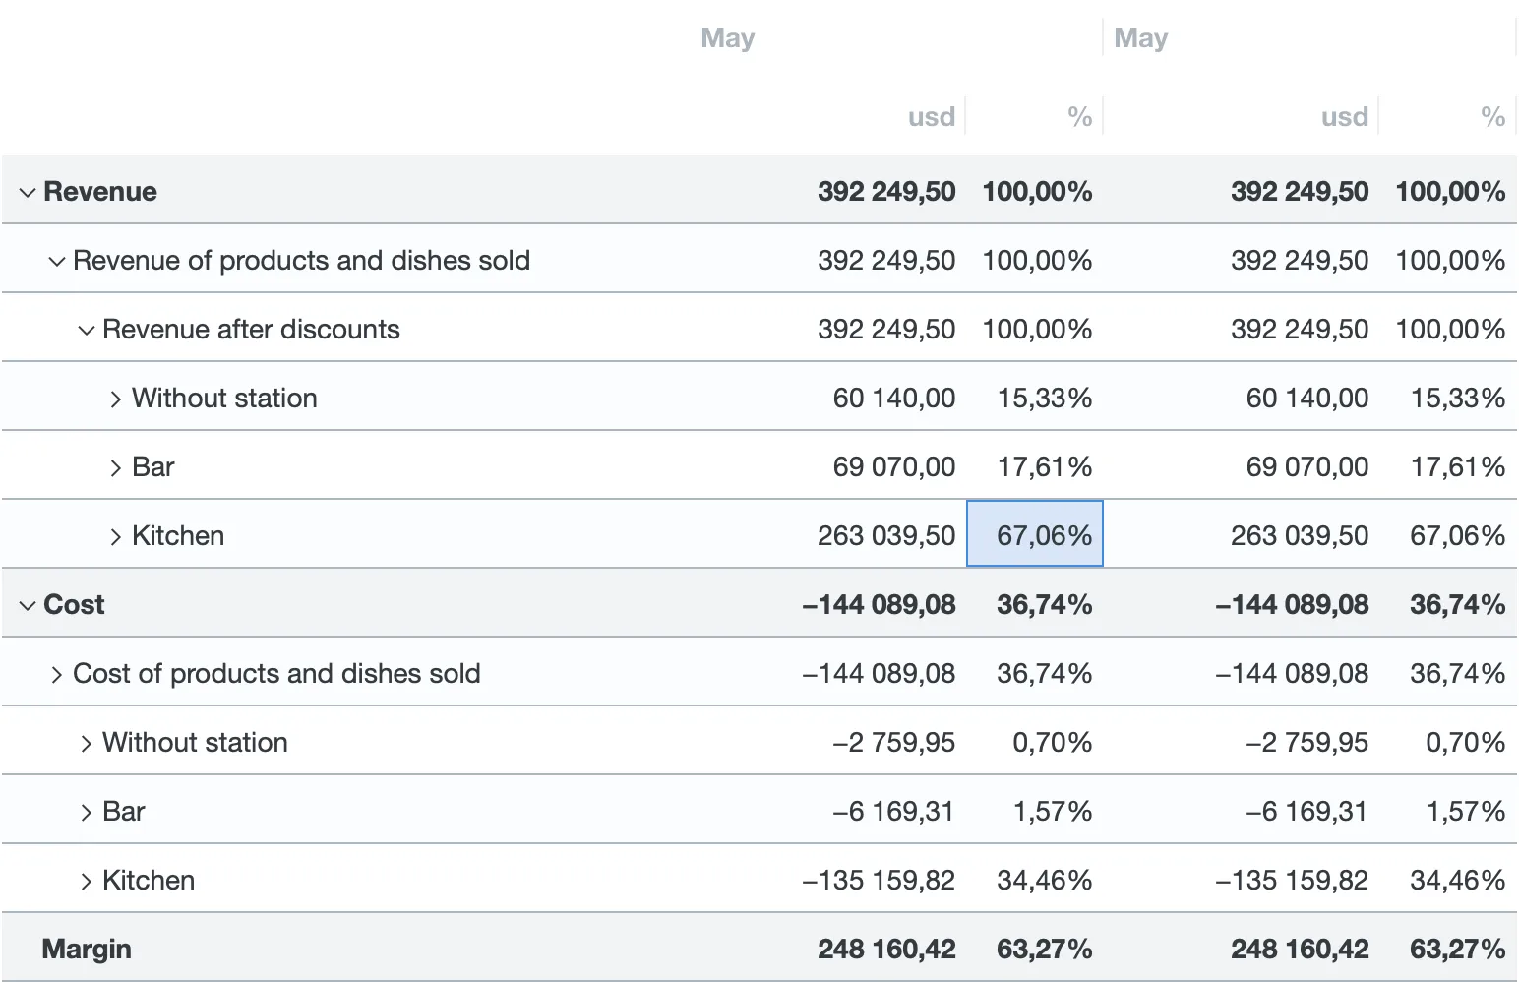Expand the Kitchen row under Revenue

point(116,536)
